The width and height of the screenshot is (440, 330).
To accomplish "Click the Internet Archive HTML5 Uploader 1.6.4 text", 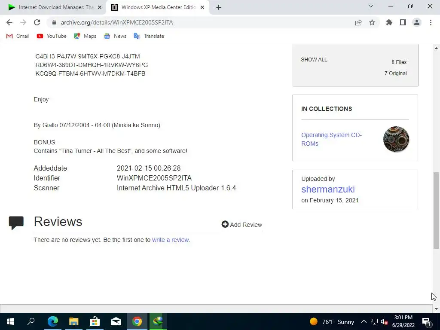I will (176, 188).
